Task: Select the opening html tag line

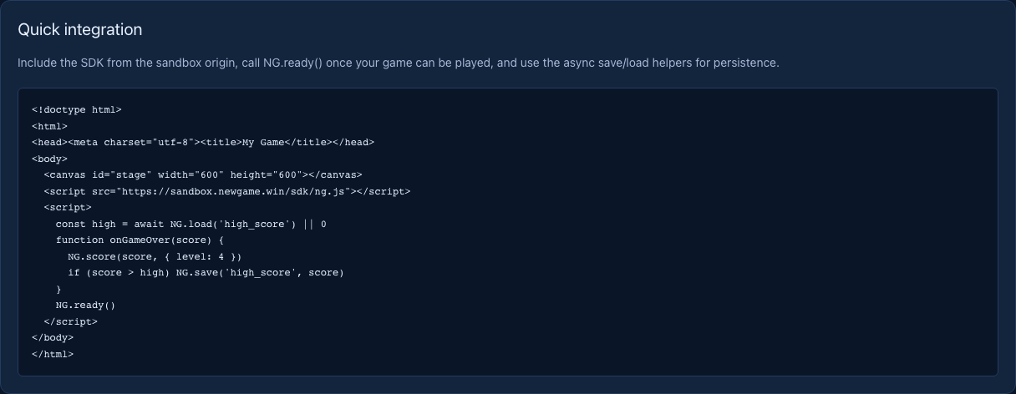Action: (49, 126)
